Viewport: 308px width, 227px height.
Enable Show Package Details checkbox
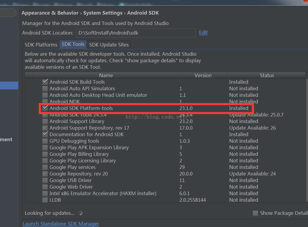point(255,213)
